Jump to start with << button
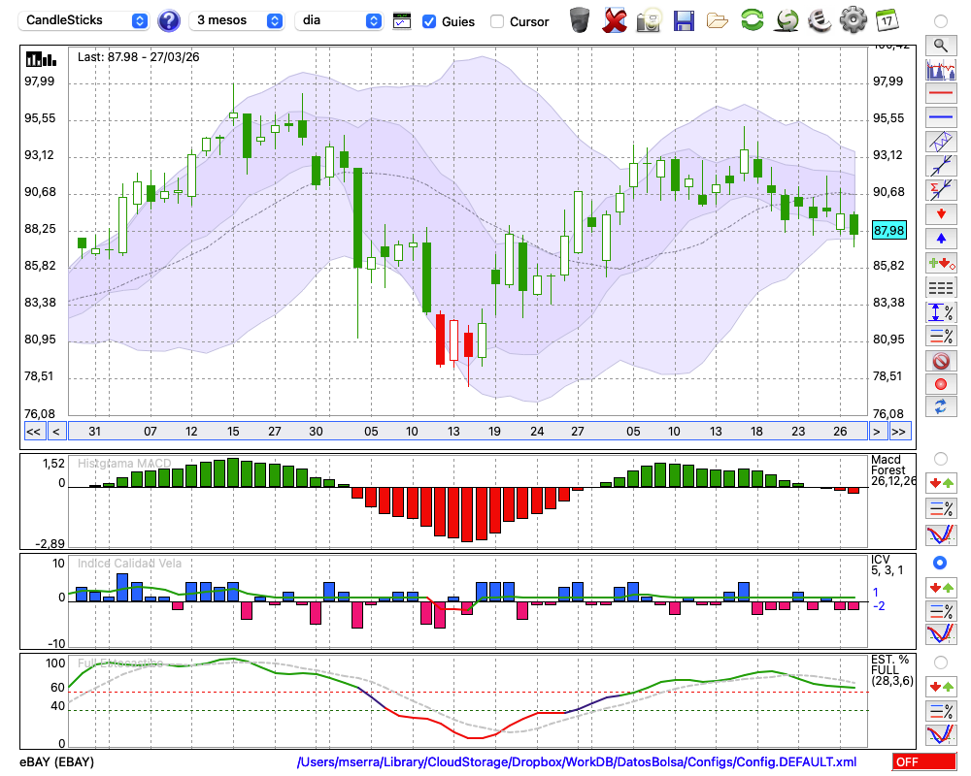Viewport: 971px width, 776px height. tap(33, 432)
